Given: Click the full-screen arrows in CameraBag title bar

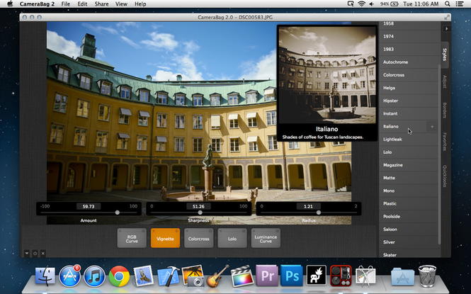Looking at the screenshot, I should [447, 18].
